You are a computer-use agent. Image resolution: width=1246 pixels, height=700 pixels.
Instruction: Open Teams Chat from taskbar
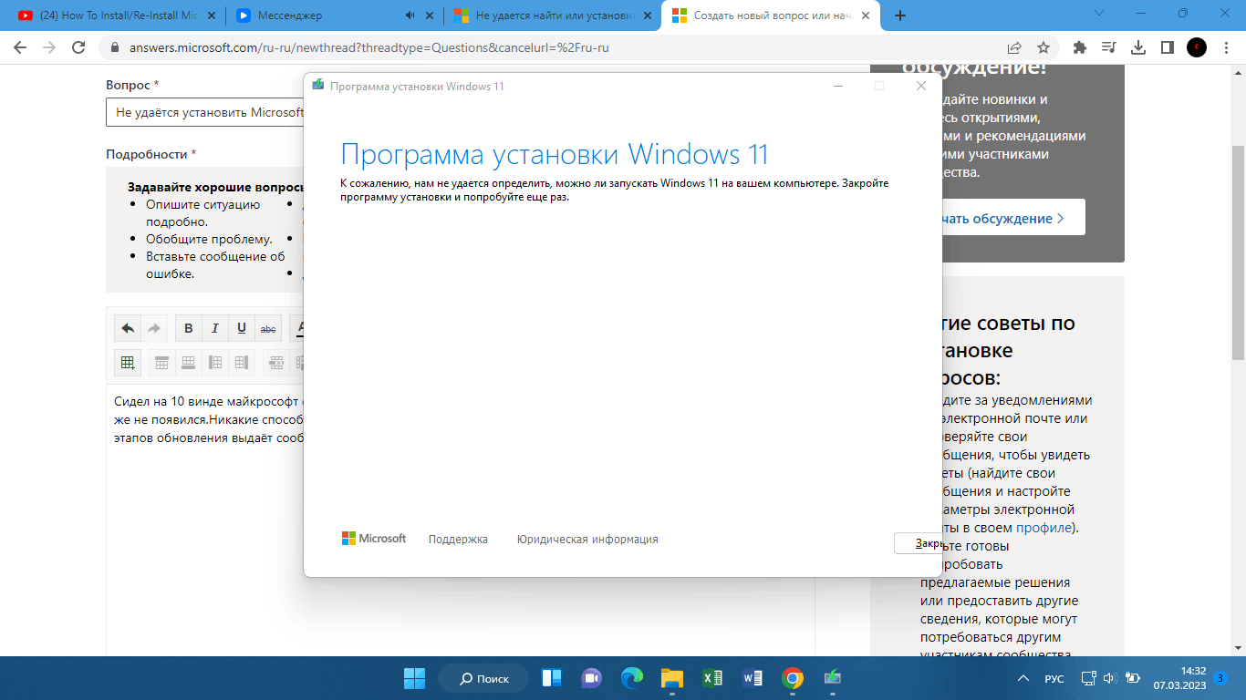pyautogui.click(x=592, y=678)
